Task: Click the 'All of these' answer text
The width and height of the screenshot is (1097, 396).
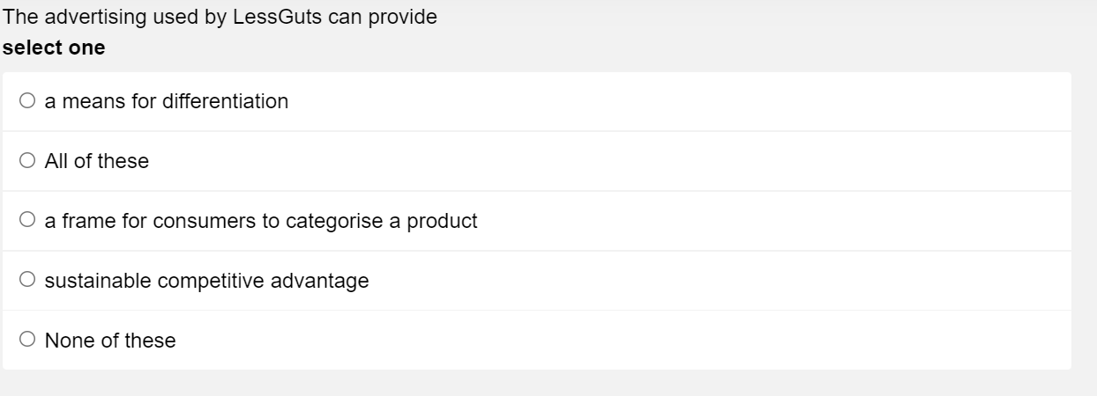Action: coord(98,162)
